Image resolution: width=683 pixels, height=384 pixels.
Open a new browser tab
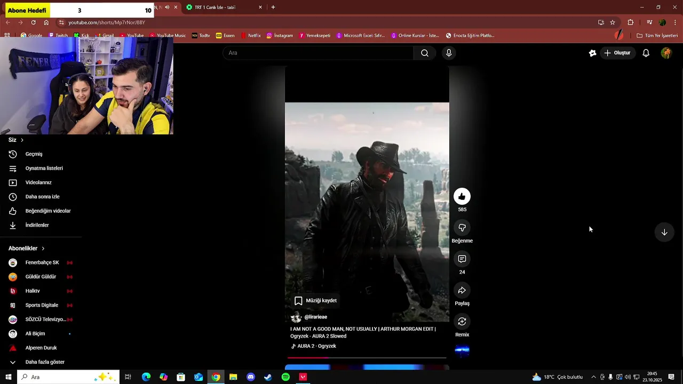click(x=273, y=7)
